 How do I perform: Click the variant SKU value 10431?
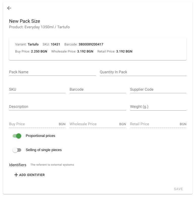pyautogui.click(x=55, y=44)
